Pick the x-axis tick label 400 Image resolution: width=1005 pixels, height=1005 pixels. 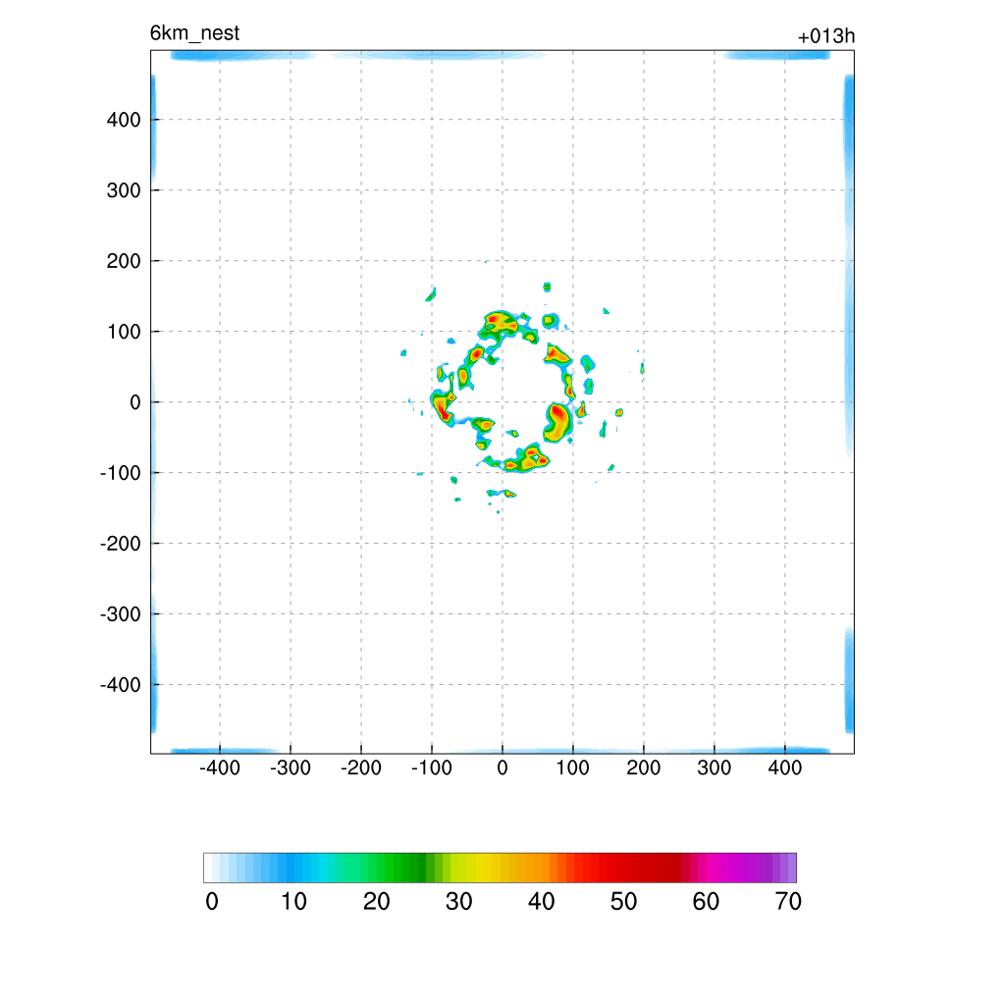coord(784,767)
